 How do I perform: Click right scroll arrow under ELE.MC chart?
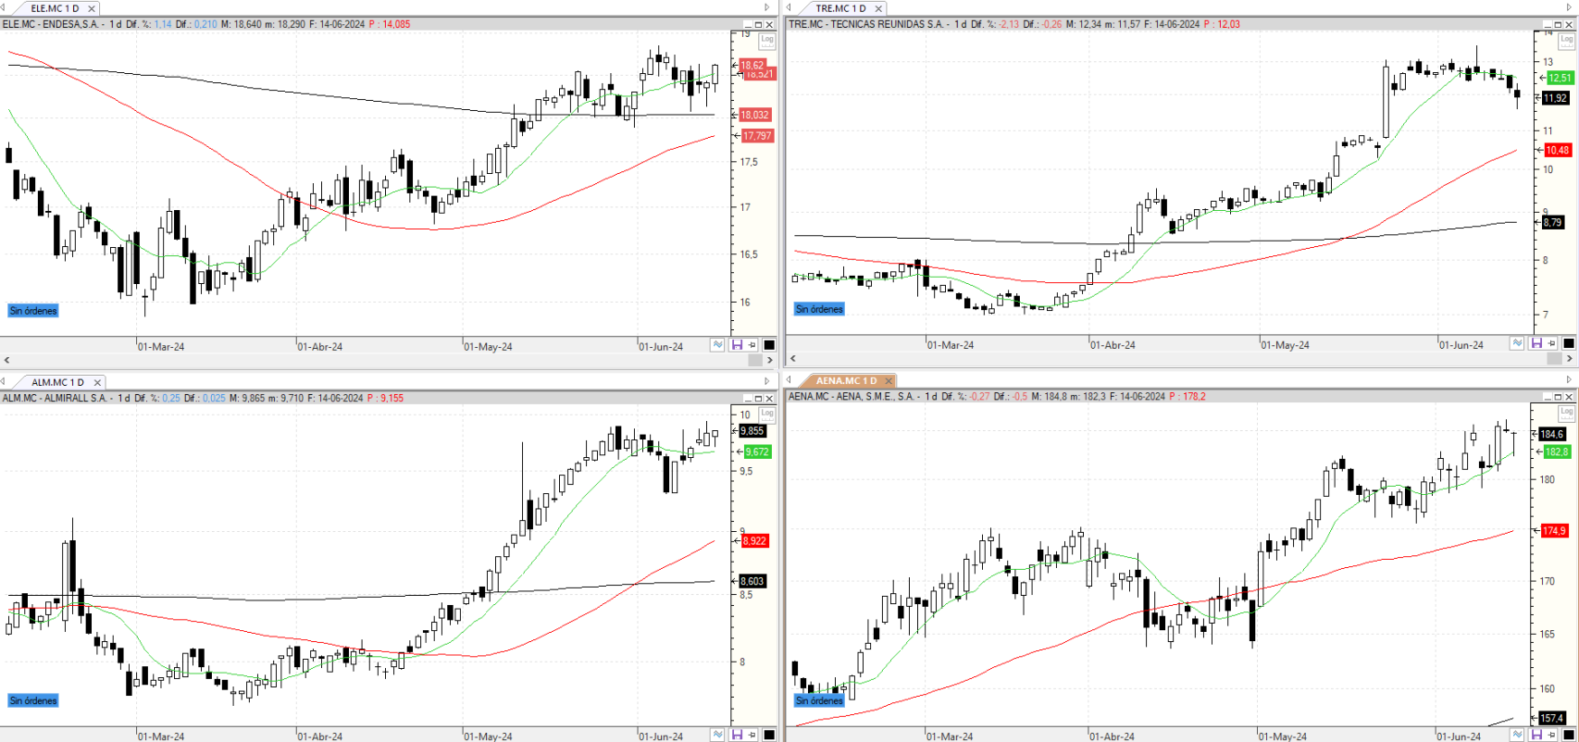(769, 360)
